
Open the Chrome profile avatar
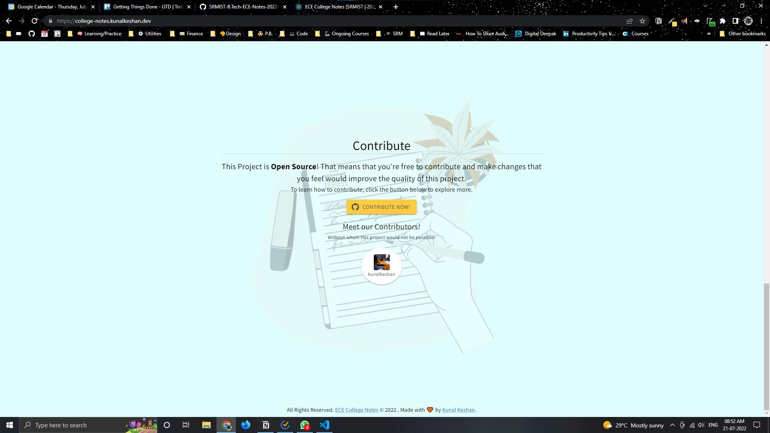[748, 21]
